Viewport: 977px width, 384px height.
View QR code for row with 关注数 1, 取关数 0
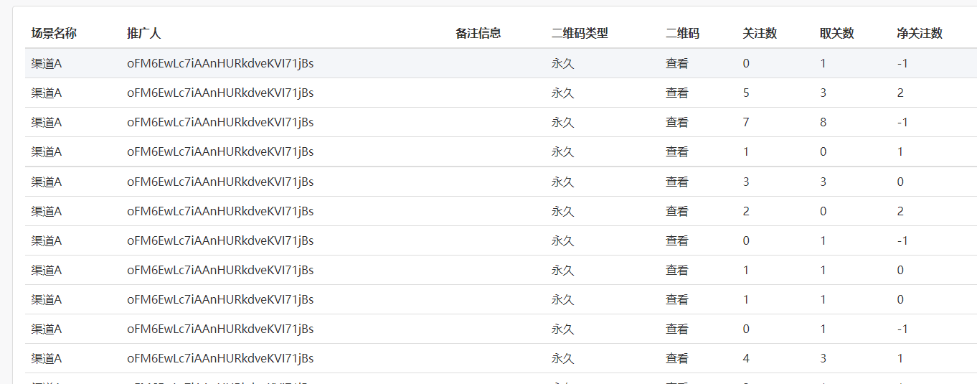click(677, 151)
